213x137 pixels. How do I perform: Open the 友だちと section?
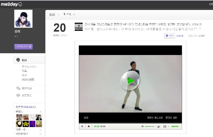[27, 95]
